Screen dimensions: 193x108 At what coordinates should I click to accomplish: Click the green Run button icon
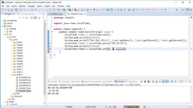pos(64,10)
